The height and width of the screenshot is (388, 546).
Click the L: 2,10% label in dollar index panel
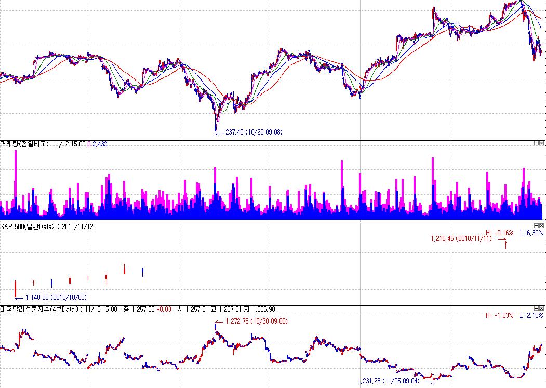click(531, 315)
